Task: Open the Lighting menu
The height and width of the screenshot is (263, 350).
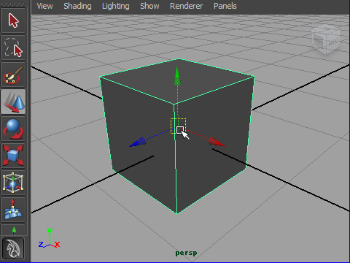Action: (116, 6)
